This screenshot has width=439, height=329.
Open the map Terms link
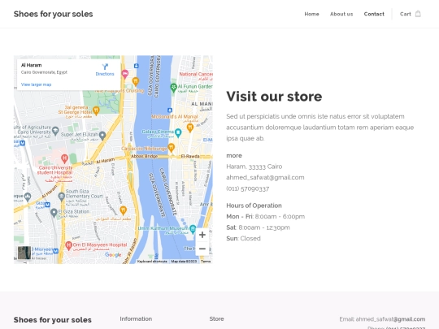(x=206, y=262)
